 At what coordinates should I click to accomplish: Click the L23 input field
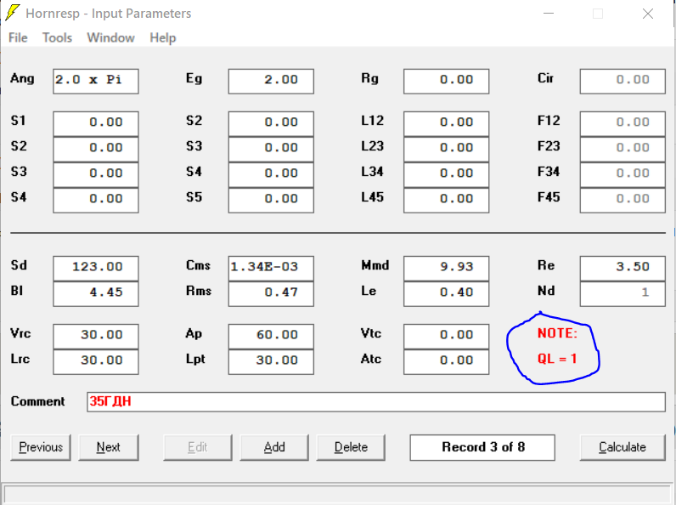tap(446, 150)
